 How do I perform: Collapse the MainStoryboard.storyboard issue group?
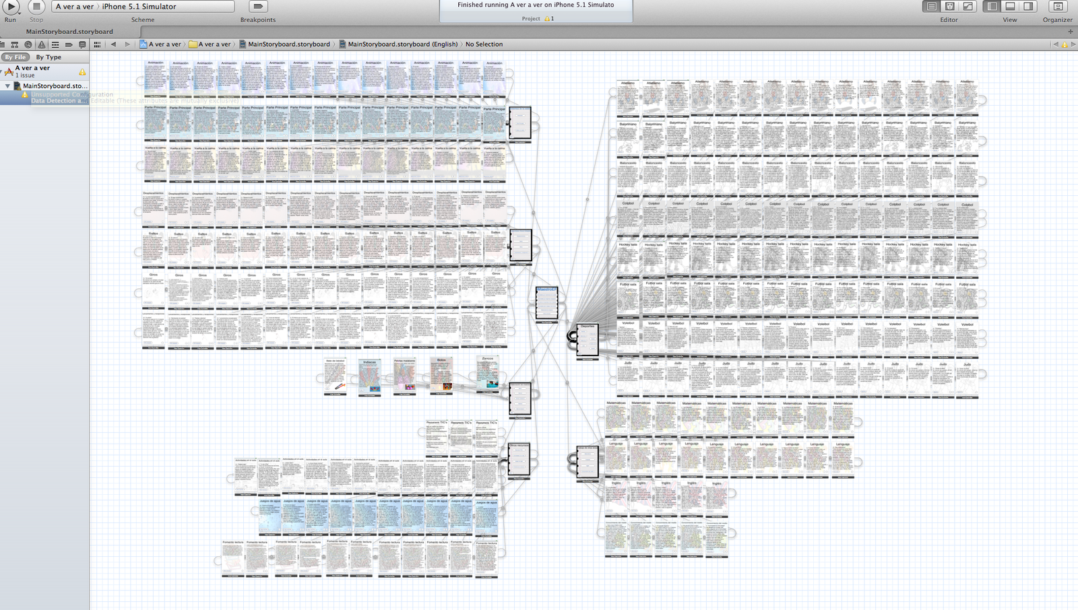(8, 86)
